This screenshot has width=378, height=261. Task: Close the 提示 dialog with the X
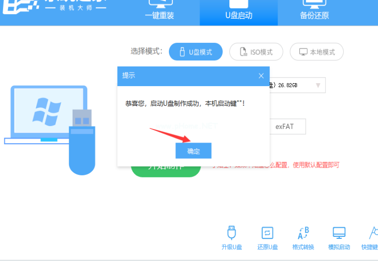[x=261, y=76]
